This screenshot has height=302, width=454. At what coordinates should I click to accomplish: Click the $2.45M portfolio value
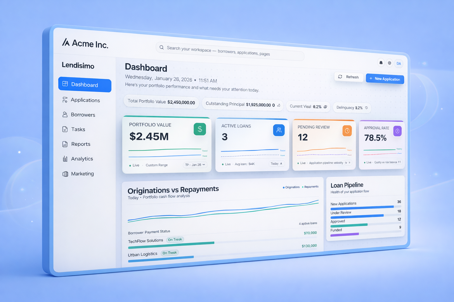tap(149, 136)
